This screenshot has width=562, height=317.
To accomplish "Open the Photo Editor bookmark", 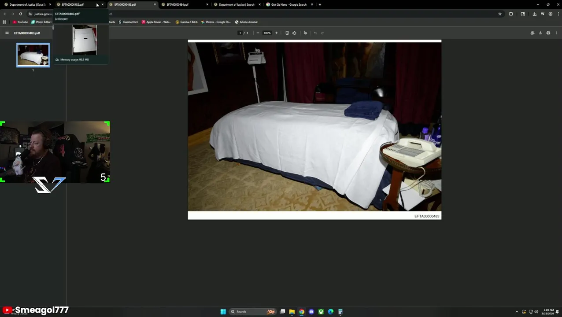I will (41, 22).
